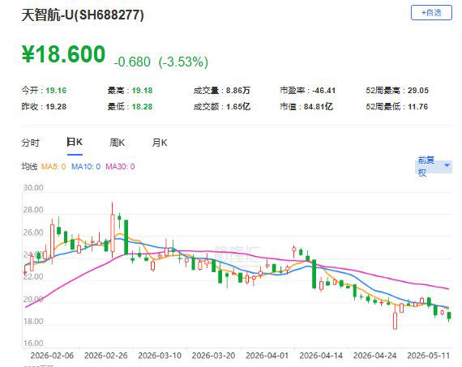Click the 今开 value 19.16
The width and height of the screenshot is (462, 367).
[56, 91]
